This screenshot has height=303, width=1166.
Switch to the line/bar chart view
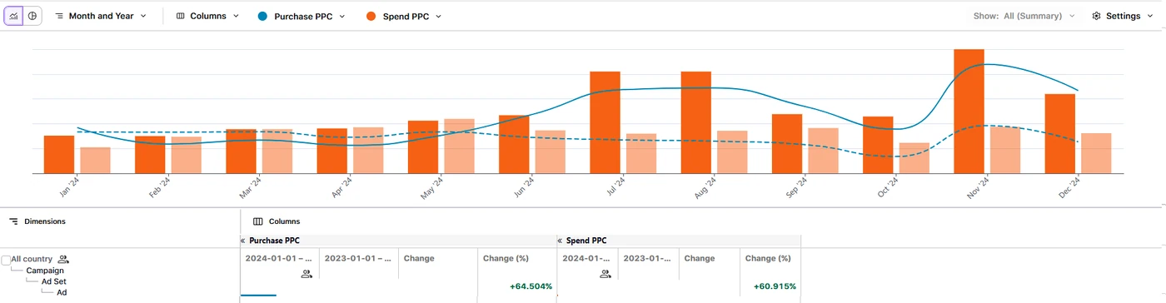(14, 16)
